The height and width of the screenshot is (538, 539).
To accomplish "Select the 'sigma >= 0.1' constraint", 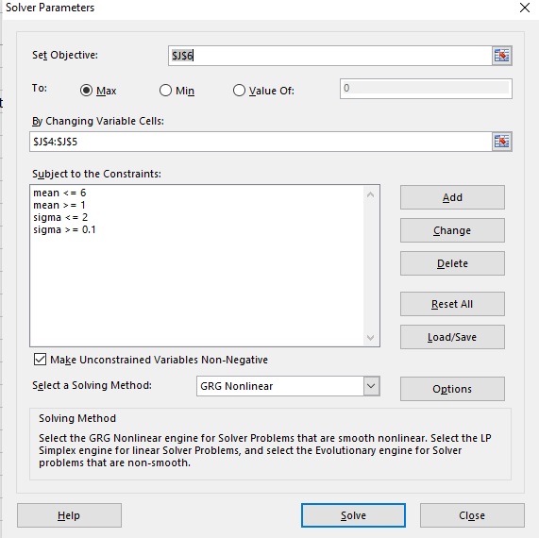I will click(x=64, y=229).
